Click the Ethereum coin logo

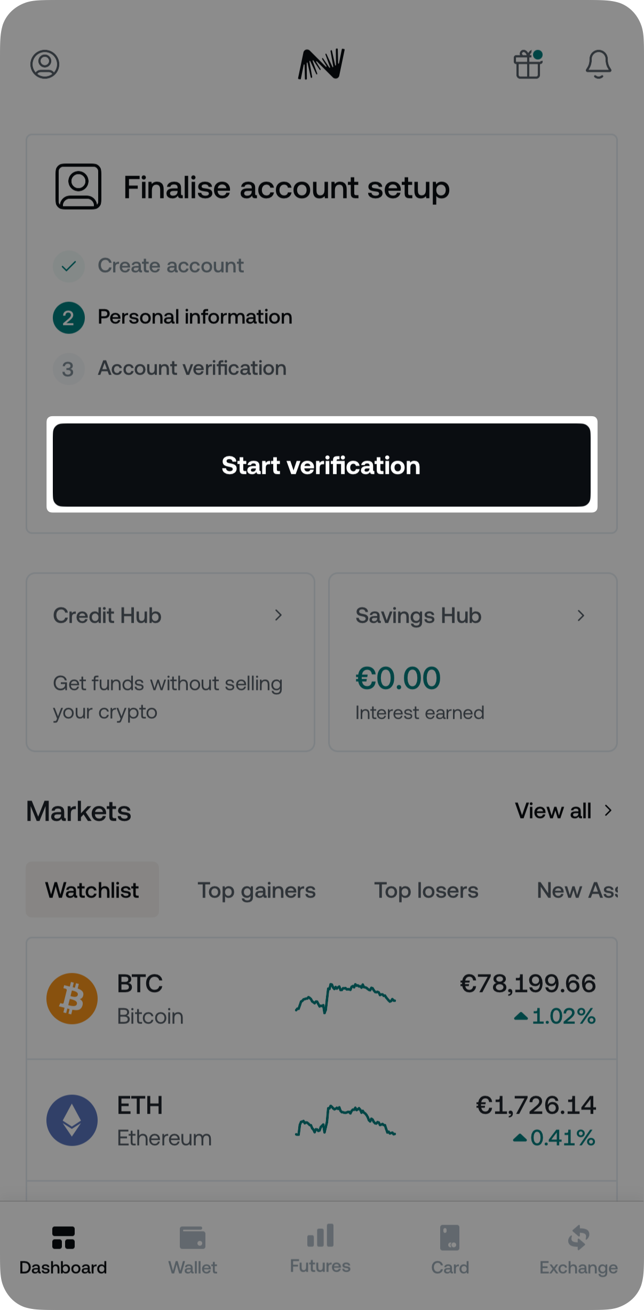(72, 1121)
